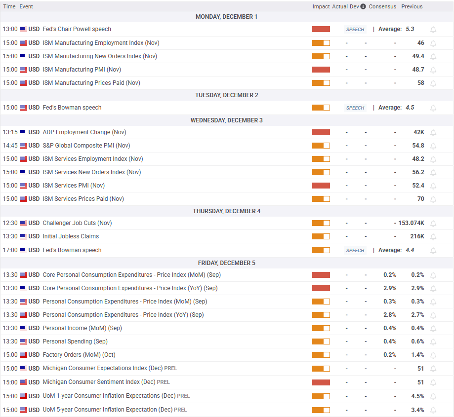Enable notification bell for ISM Services PMI

[433, 186]
